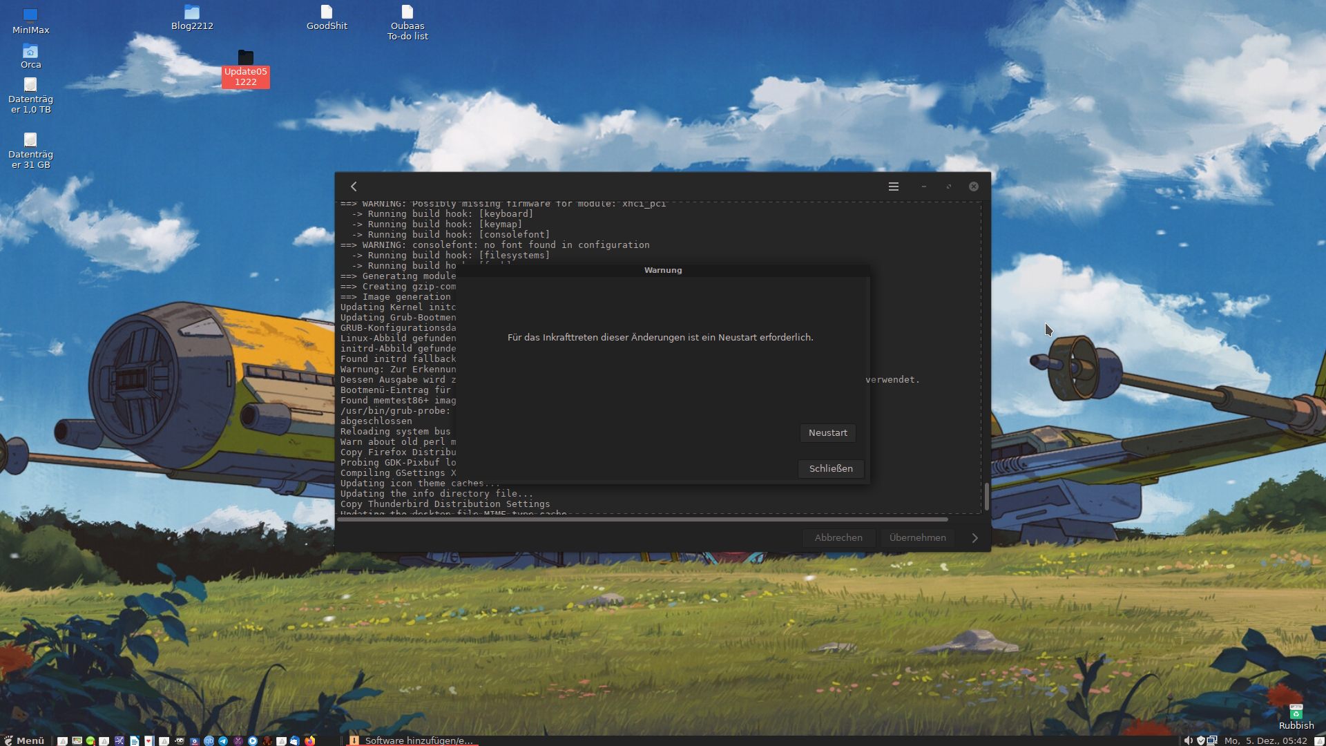Launch Telegram from the panel

(x=223, y=740)
